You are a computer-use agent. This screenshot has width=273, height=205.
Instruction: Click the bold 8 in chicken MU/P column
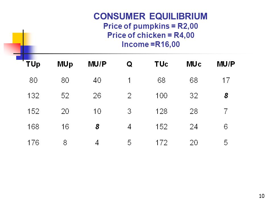coord(226,96)
